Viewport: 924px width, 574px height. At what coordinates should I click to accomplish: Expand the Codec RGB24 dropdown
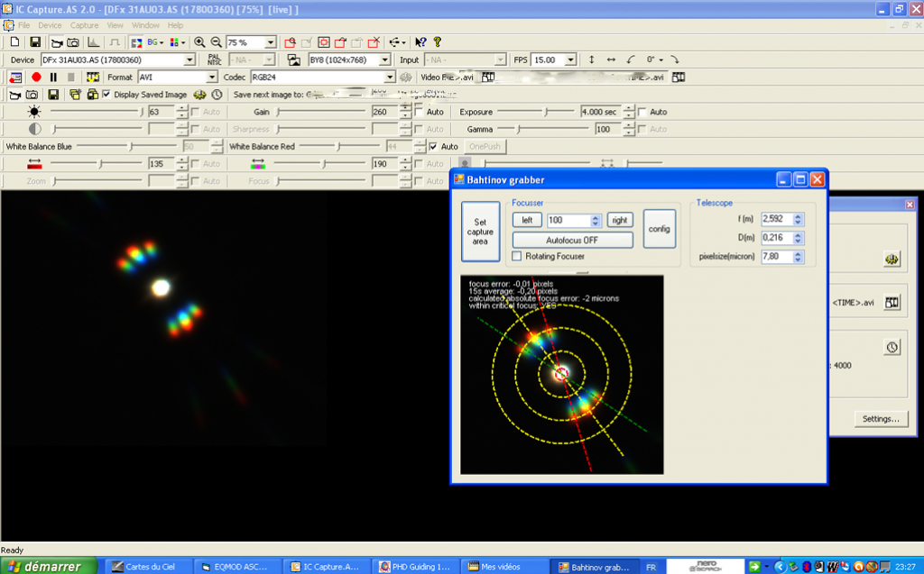[390, 77]
